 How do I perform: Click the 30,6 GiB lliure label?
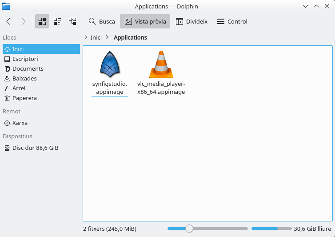tap(312, 229)
